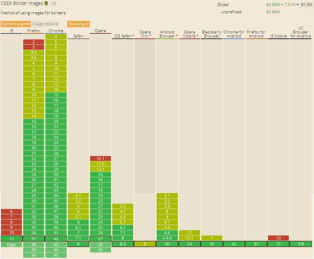Click the Opera 11.5 cell
Viewport: 314px width, 259px height.
100,164
